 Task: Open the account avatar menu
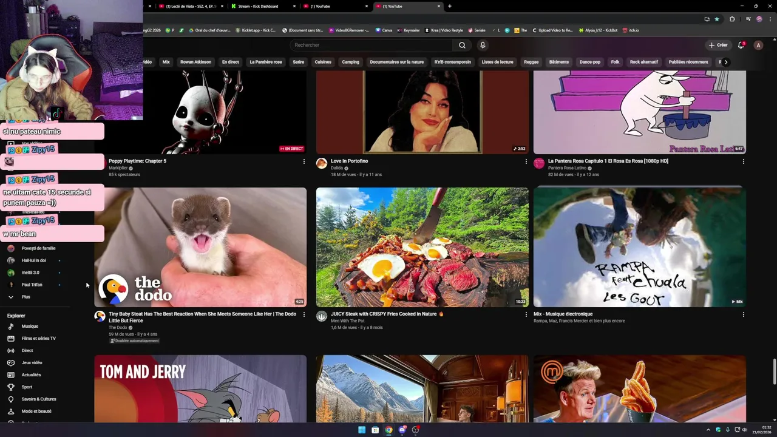758,45
